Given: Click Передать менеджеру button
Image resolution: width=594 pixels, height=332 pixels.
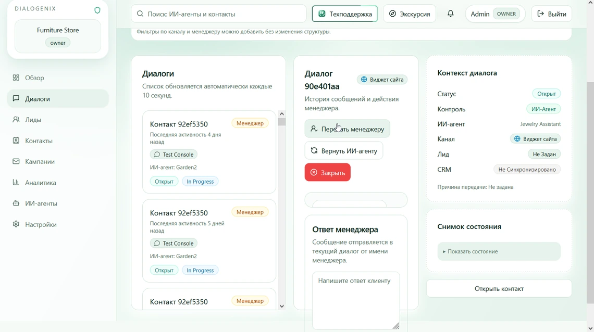Looking at the screenshot, I should tap(347, 129).
